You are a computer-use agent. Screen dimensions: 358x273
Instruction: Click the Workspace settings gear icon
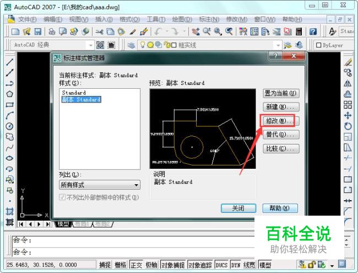(100, 45)
